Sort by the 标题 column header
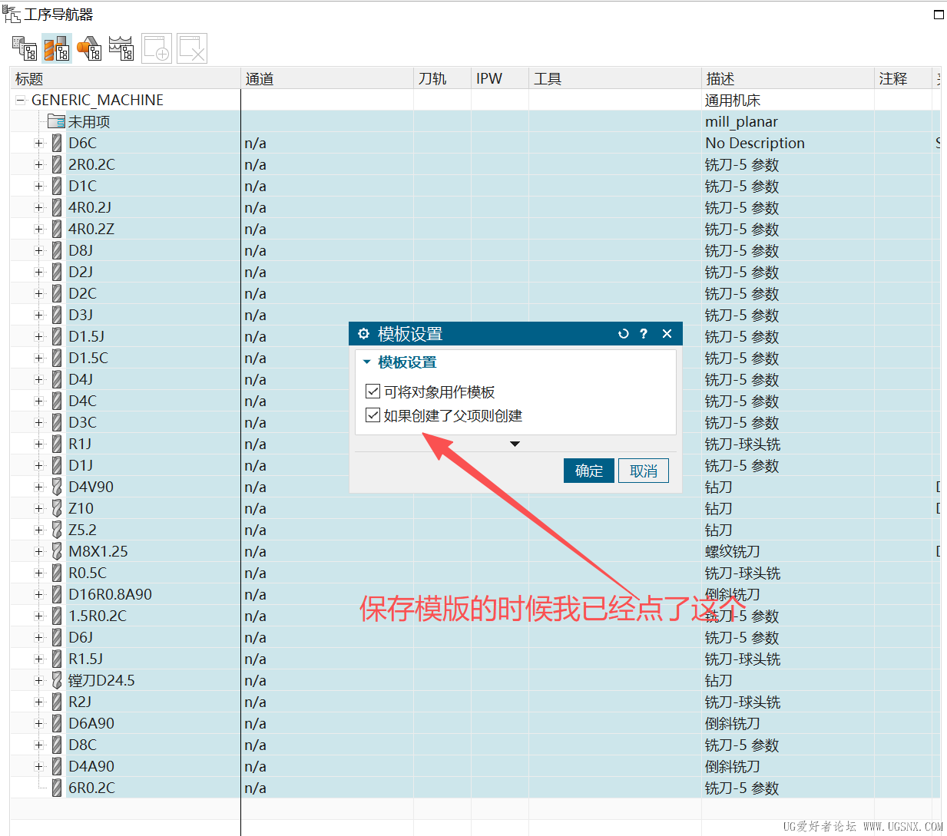Image resolution: width=947 pixels, height=836 pixels. 125,78
